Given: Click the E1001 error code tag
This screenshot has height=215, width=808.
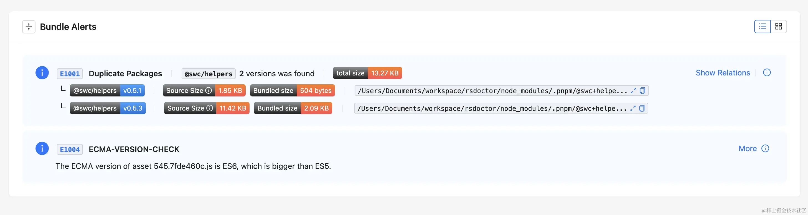Looking at the screenshot, I should [70, 74].
